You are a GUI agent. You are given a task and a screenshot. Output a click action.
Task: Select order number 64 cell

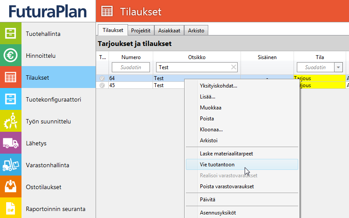point(131,78)
